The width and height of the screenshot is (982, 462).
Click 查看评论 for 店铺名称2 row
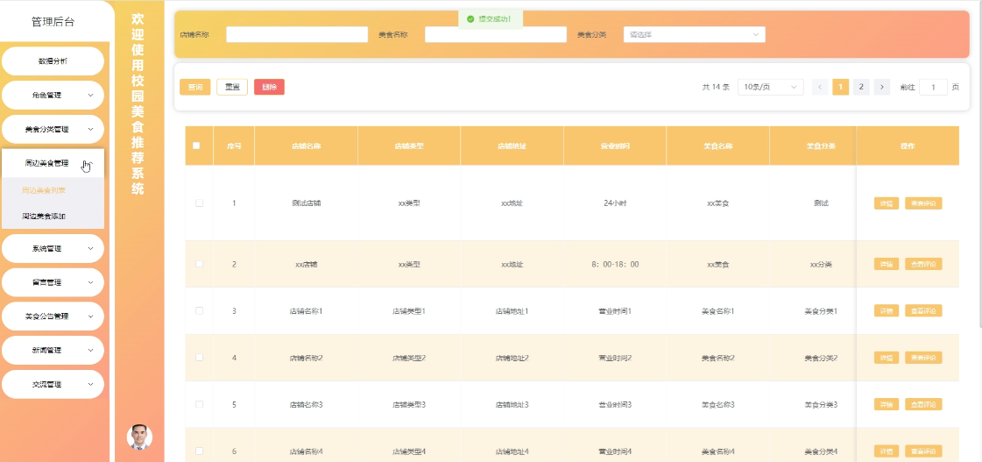coord(923,358)
